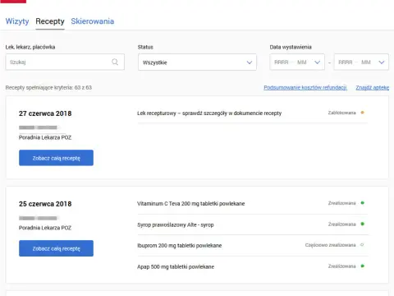The height and width of the screenshot is (296, 394).
Task: Click Zrealizowana label next to Apap 500 mg
Action: (x=342, y=266)
